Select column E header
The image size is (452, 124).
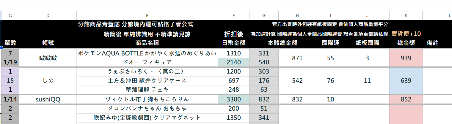pyautogui.click(x=147, y=15)
